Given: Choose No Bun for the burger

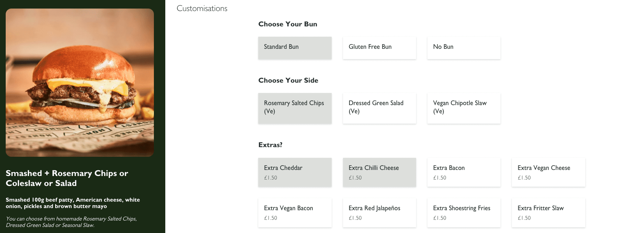Looking at the screenshot, I should (463, 47).
